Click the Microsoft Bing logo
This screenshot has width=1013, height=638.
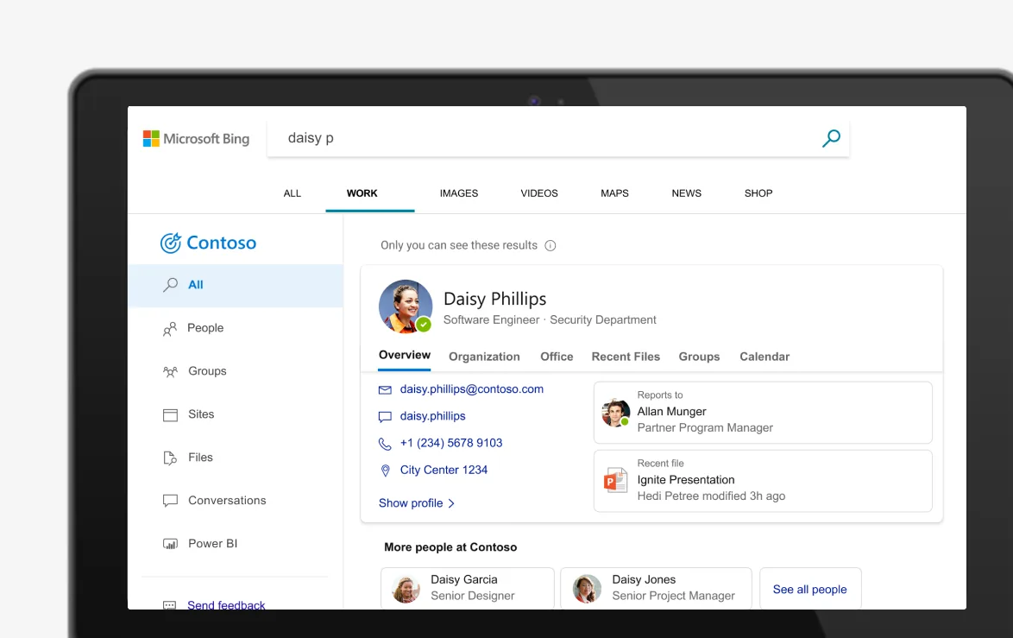196,138
